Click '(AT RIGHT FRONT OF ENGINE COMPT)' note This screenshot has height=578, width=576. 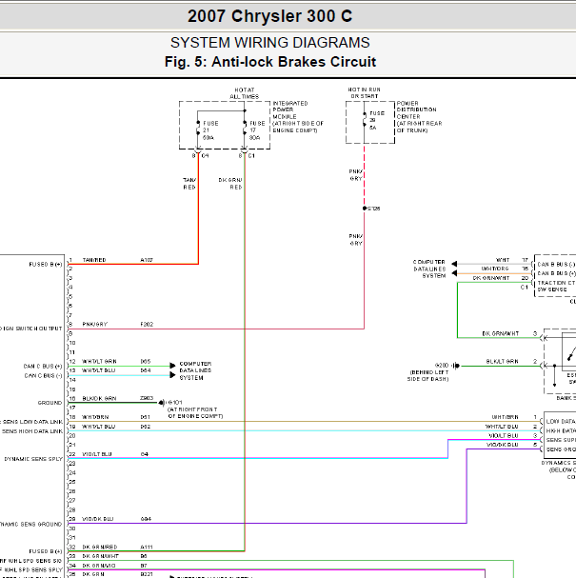195,413
